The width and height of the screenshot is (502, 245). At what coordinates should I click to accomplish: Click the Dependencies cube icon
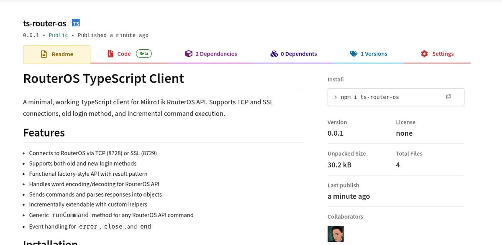click(188, 54)
